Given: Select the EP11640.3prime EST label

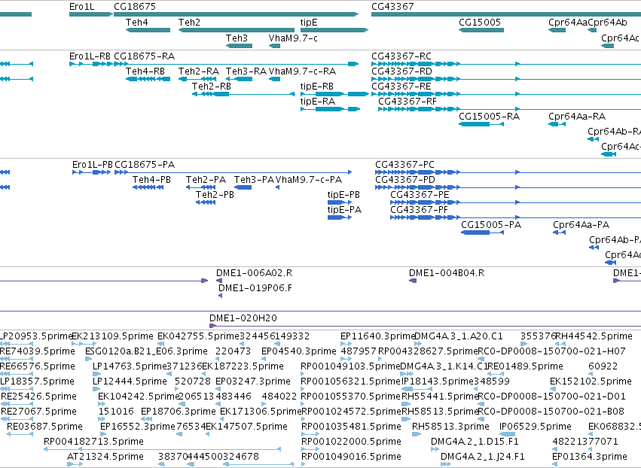Looking at the screenshot, I should 377,336.
